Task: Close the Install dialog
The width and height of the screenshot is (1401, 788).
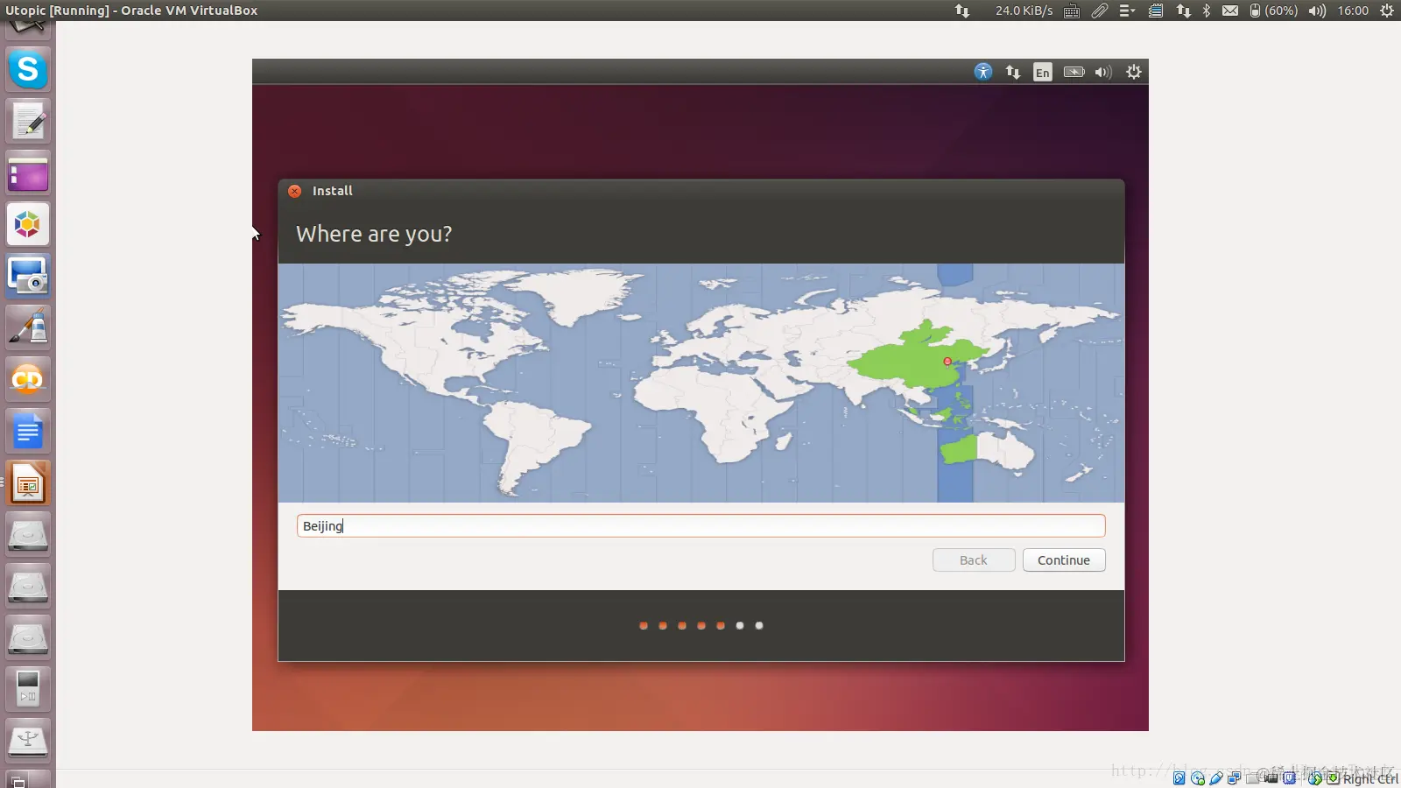Action: 295,191
